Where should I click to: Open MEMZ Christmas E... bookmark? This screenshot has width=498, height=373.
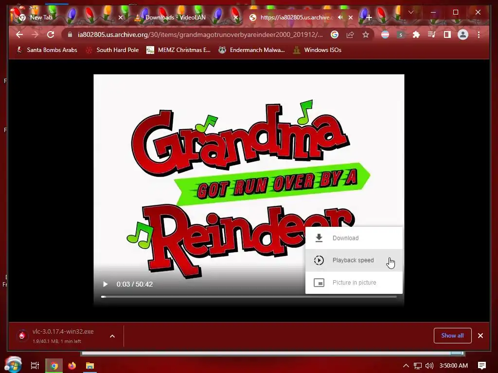(178, 50)
